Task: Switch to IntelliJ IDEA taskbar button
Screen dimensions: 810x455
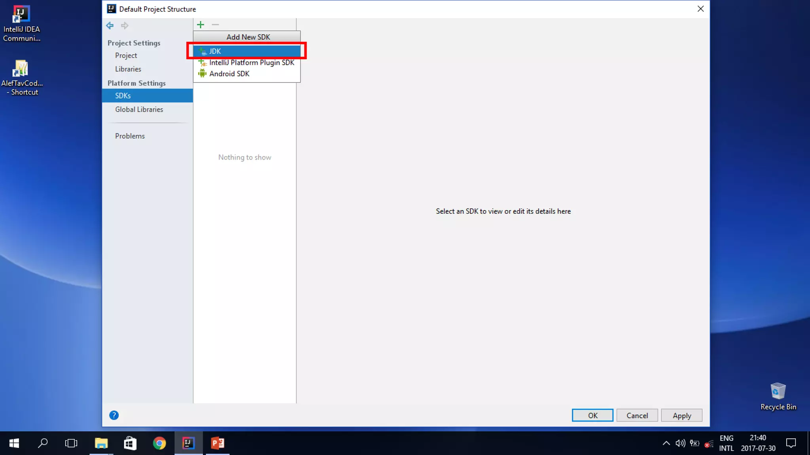Action: [x=188, y=443]
